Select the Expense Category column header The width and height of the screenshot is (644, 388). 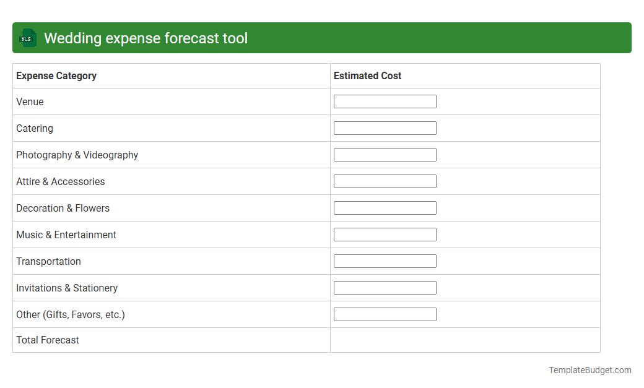point(56,75)
